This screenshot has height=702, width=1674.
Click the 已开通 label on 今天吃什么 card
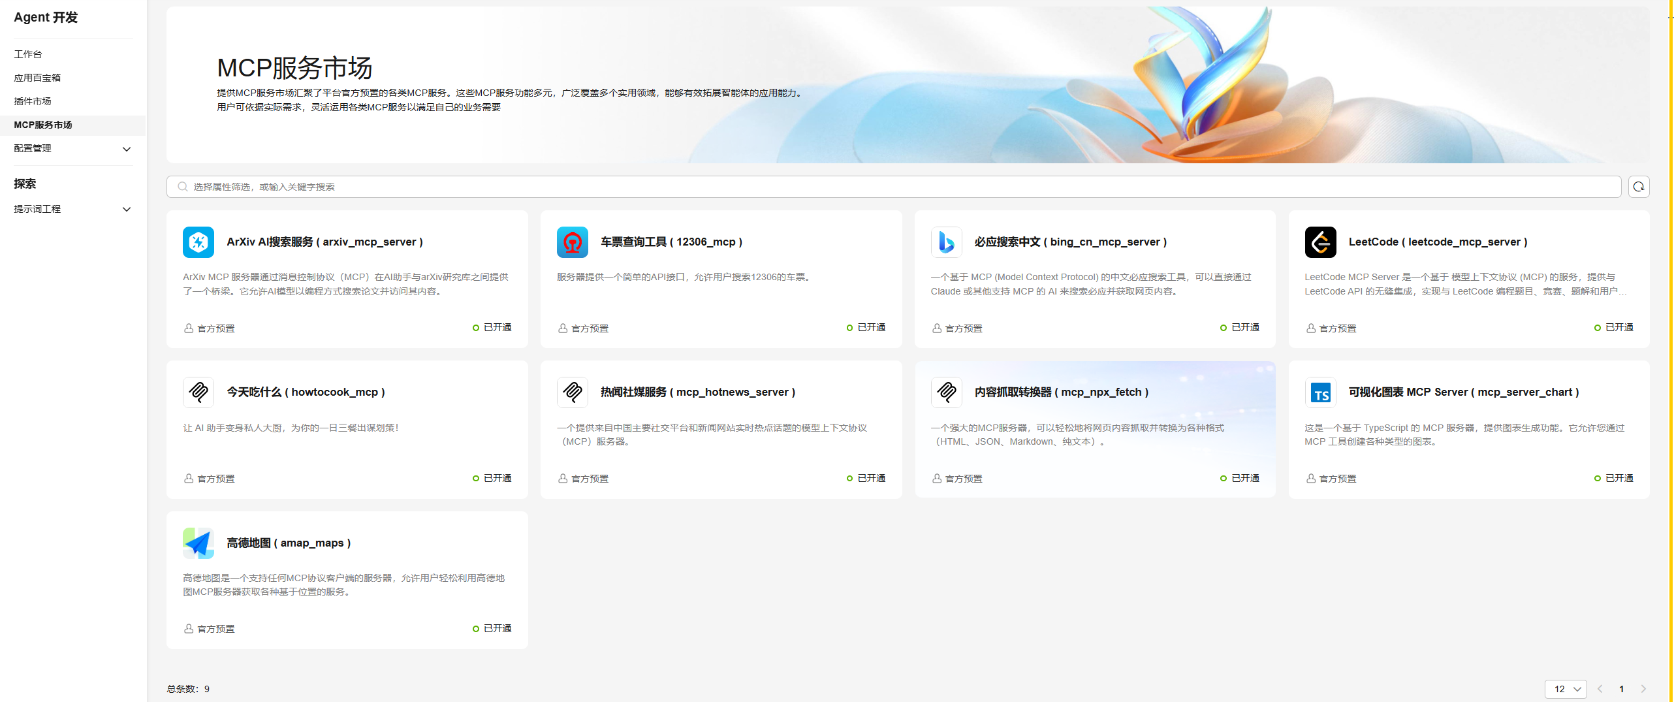(x=497, y=479)
